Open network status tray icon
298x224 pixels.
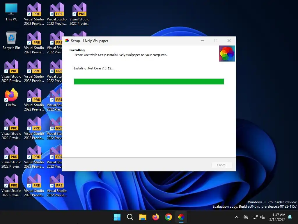(255, 217)
